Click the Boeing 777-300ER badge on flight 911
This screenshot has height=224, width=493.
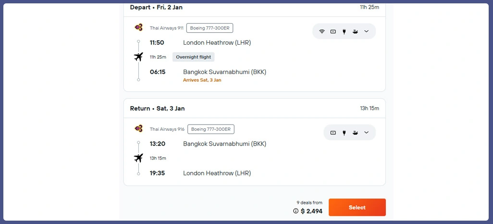coord(210,28)
